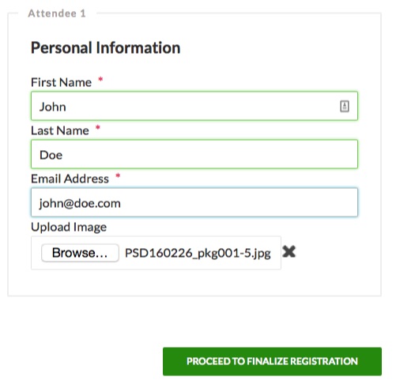Click the word Personal in the heading
This screenshot has height=388, width=396.
pos(61,47)
